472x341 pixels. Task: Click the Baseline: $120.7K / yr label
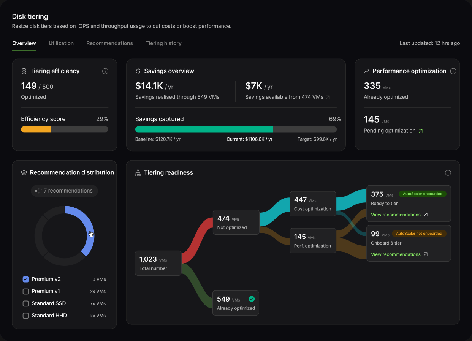point(158,139)
